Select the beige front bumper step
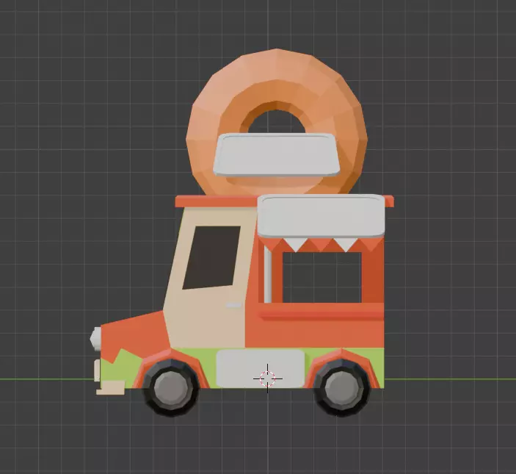Image resolution: width=516 pixels, height=474 pixels. pyautogui.click(x=111, y=388)
